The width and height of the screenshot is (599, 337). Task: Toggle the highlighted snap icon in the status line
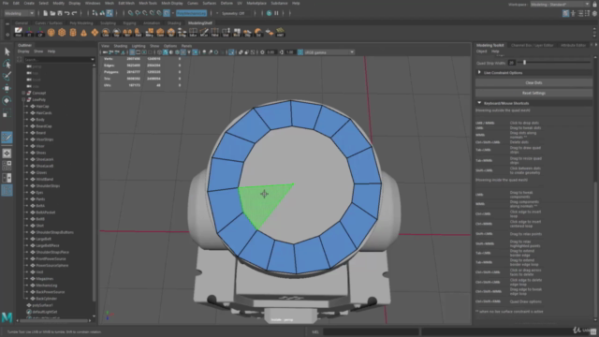pos(167,13)
